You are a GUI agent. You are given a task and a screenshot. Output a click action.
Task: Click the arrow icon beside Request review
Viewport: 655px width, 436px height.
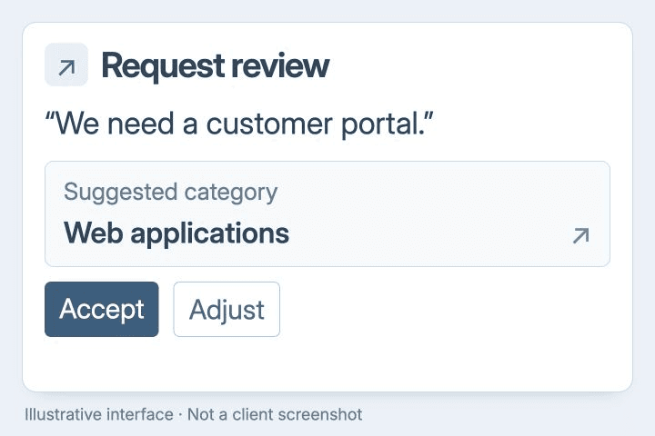pyautogui.click(x=66, y=64)
